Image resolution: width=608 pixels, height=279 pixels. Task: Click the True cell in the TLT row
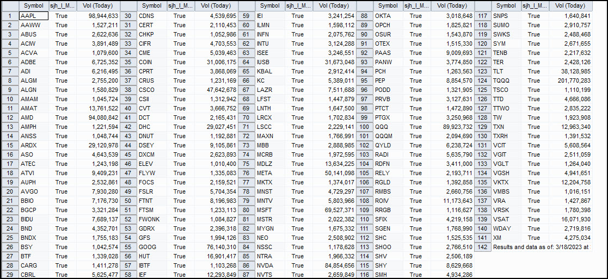click(535, 71)
